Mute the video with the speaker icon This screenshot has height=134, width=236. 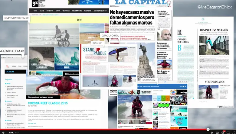pos(3,133)
